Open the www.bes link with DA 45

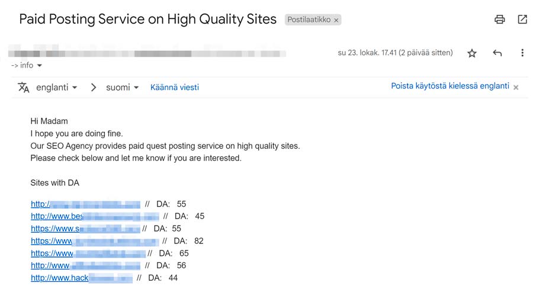click(x=95, y=216)
